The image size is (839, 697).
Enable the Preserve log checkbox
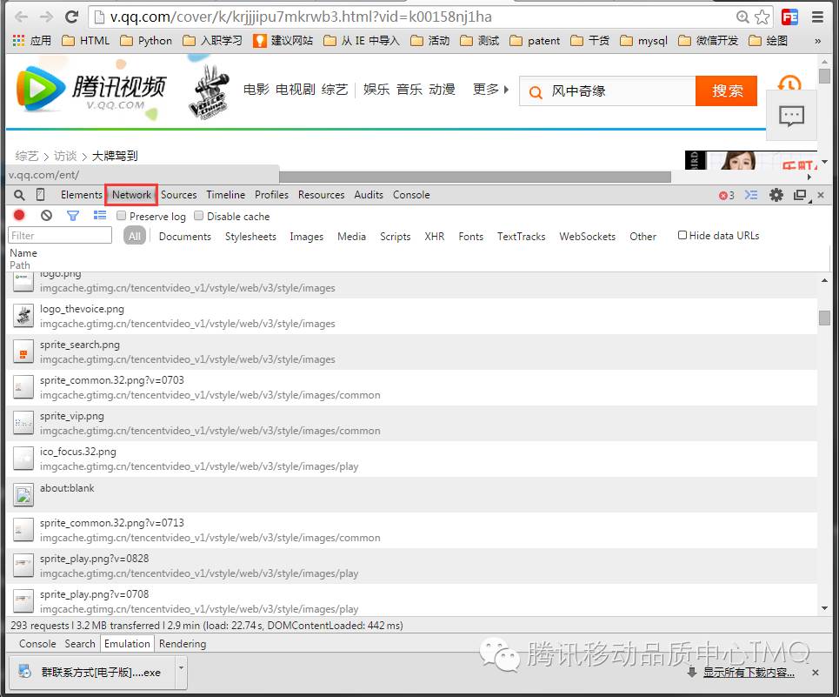point(121,216)
